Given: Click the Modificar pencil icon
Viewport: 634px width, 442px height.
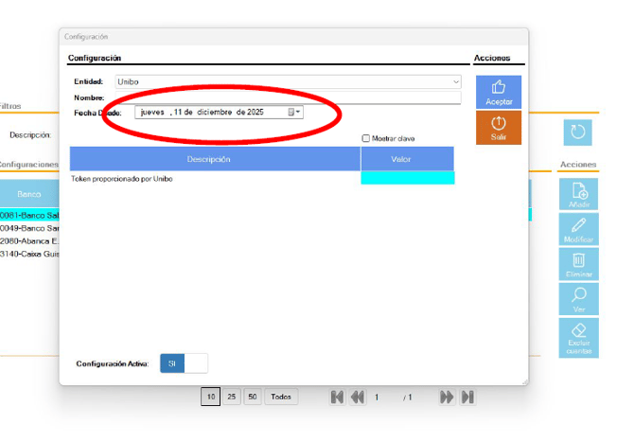Looking at the screenshot, I should pos(579,228).
